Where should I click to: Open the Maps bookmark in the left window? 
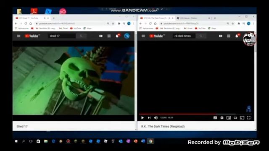click(87, 28)
